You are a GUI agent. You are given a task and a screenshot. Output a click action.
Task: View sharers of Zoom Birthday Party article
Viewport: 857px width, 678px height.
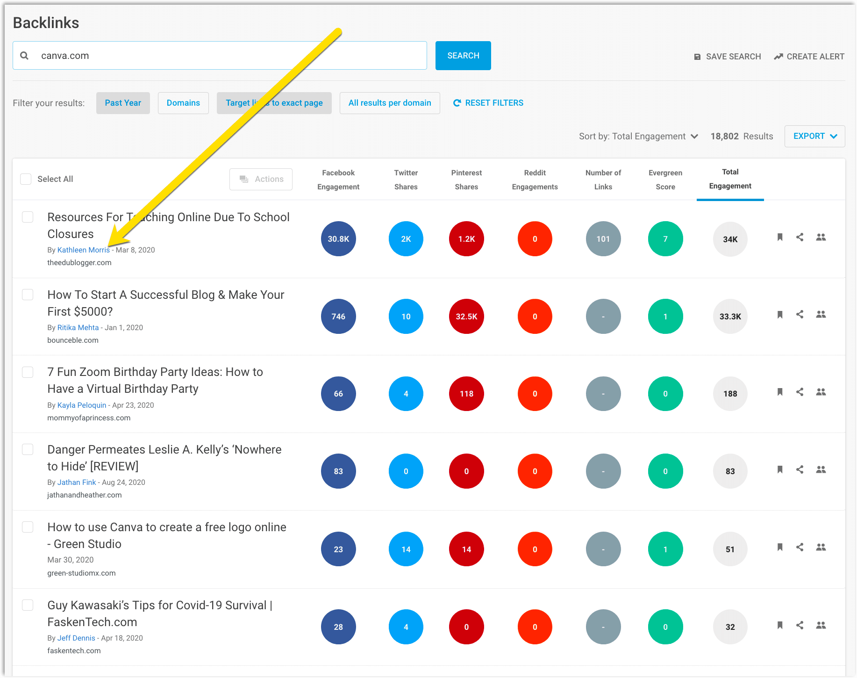pos(821,392)
